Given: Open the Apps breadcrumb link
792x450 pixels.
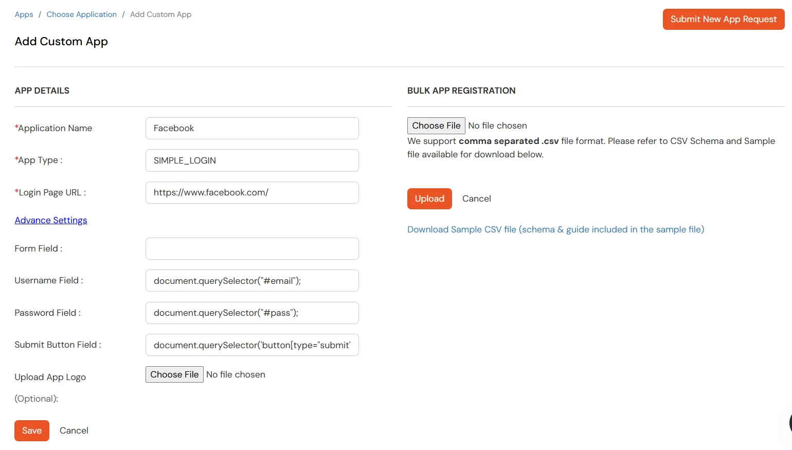Looking at the screenshot, I should tap(24, 14).
